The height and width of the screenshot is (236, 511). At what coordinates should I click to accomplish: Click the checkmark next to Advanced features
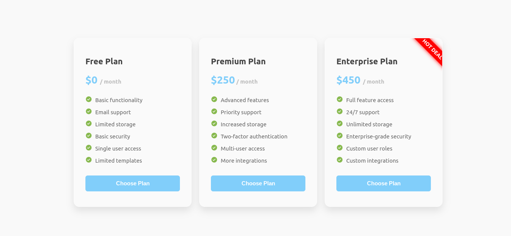tap(214, 99)
